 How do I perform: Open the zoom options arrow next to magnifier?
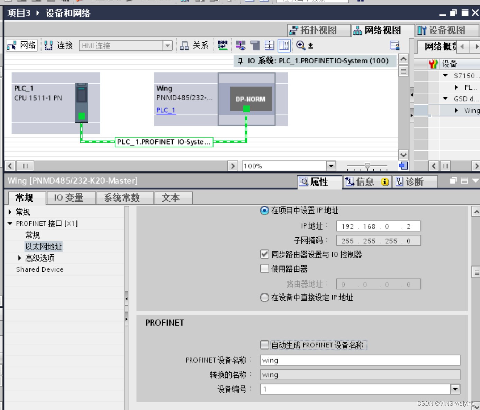[310, 46]
